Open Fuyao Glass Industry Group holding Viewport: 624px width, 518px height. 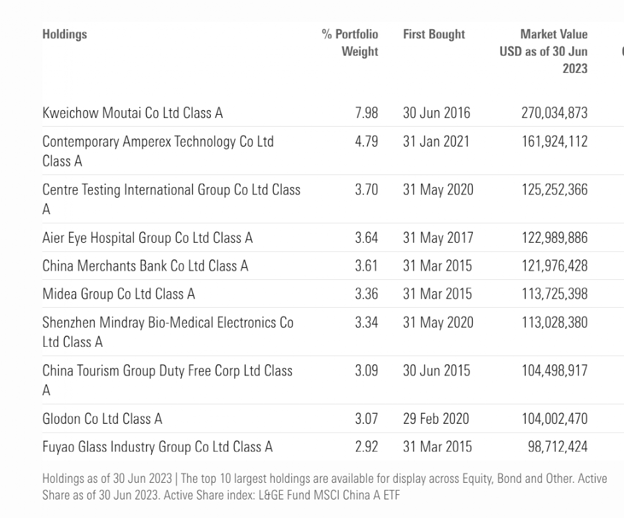point(157,447)
